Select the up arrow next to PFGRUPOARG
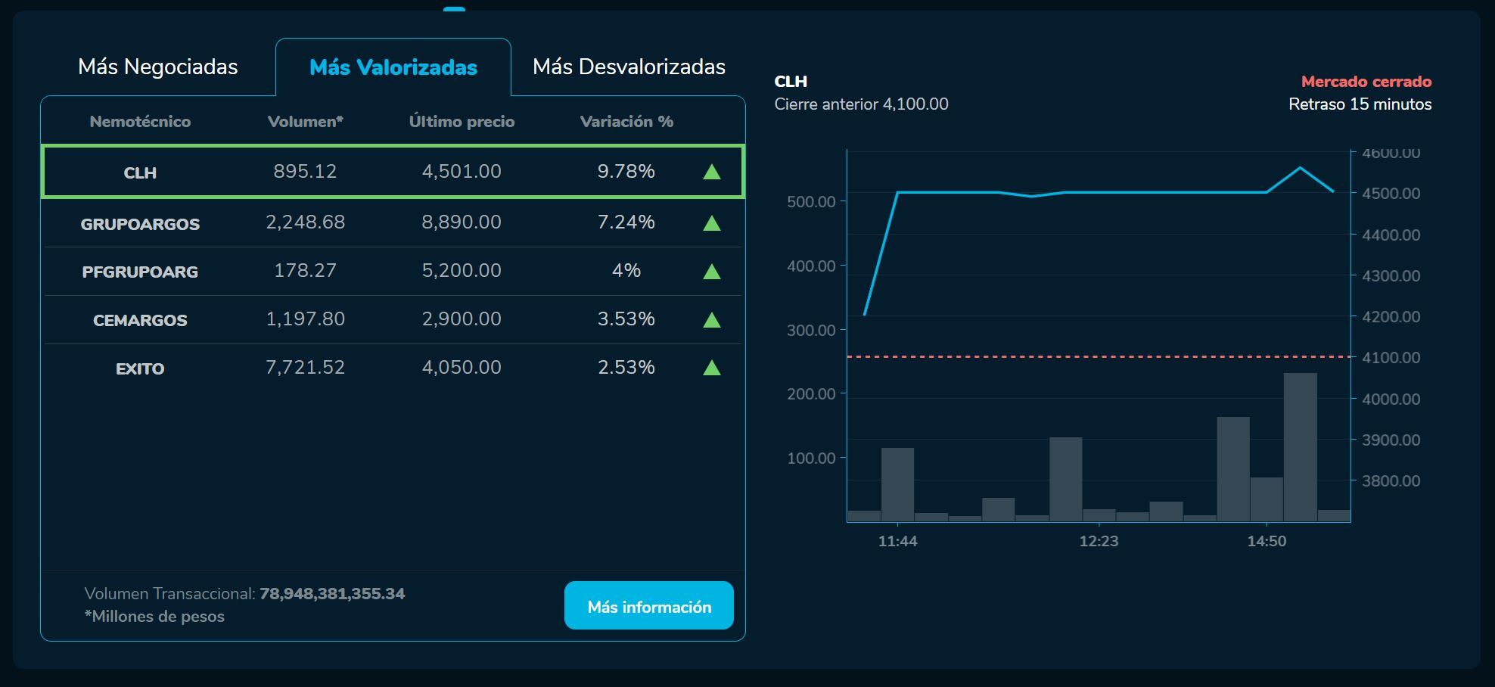 pos(712,270)
